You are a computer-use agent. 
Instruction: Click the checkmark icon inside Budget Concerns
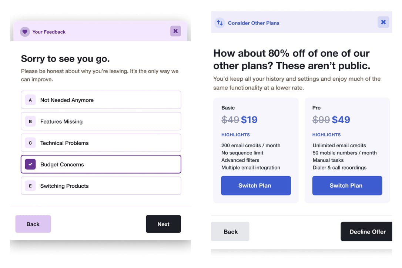[x=30, y=164]
